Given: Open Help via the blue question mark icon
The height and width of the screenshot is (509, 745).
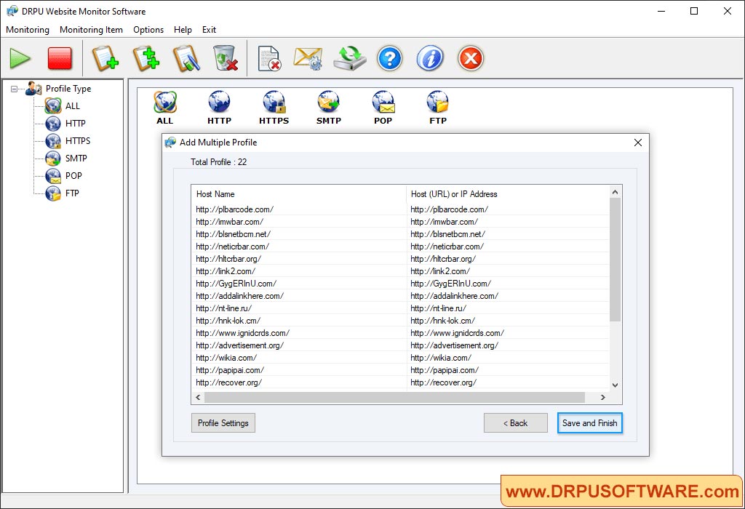Looking at the screenshot, I should pyautogui.click(x=390, y=58).
